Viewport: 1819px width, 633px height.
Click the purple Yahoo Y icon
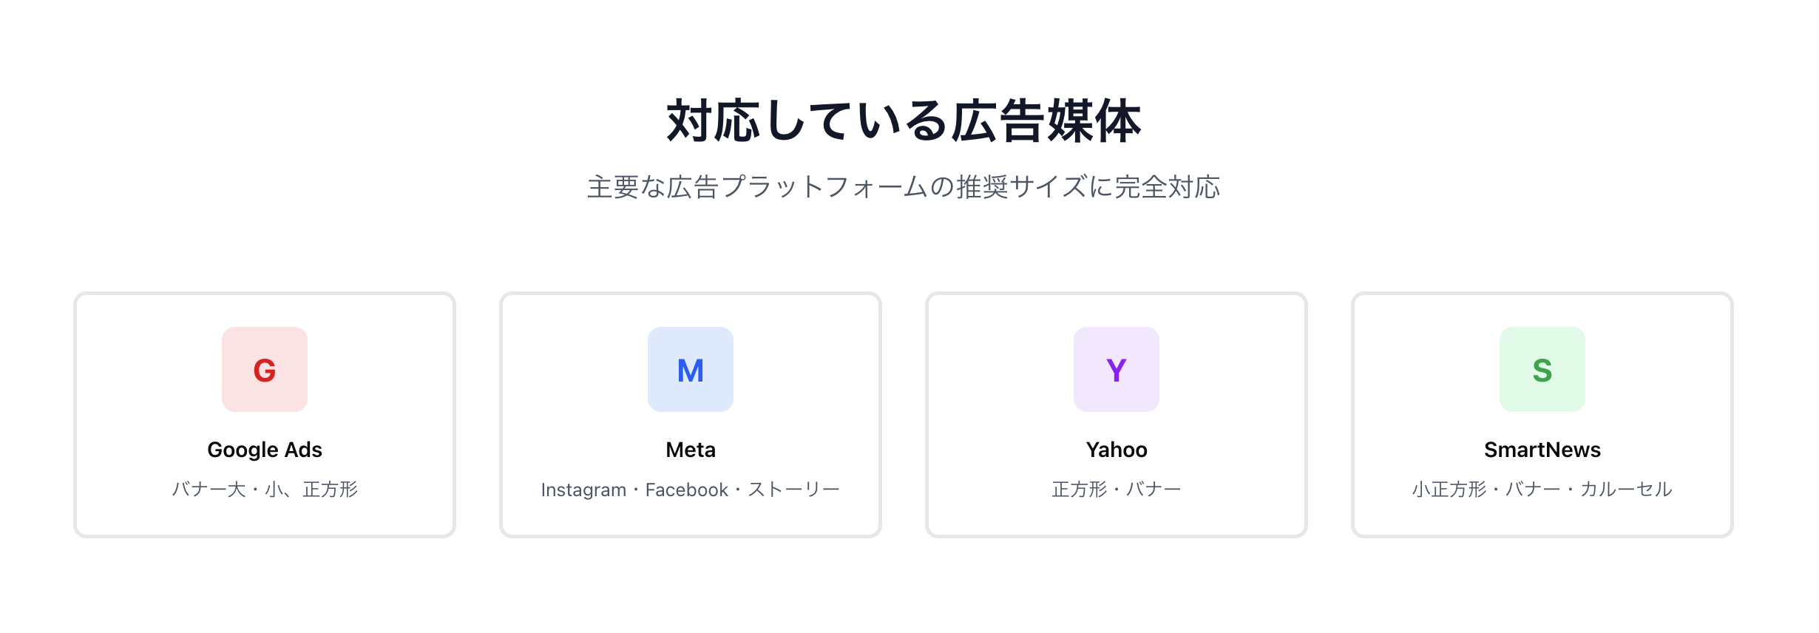point(1117,370)
